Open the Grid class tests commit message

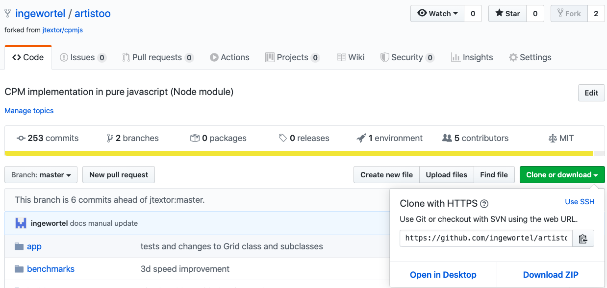click(232, 246)
